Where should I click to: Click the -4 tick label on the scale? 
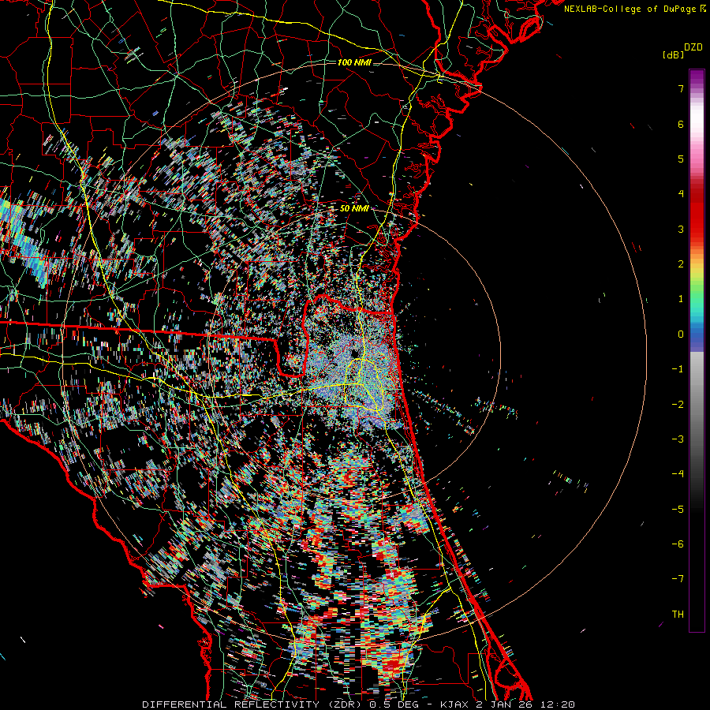point(678,474)
